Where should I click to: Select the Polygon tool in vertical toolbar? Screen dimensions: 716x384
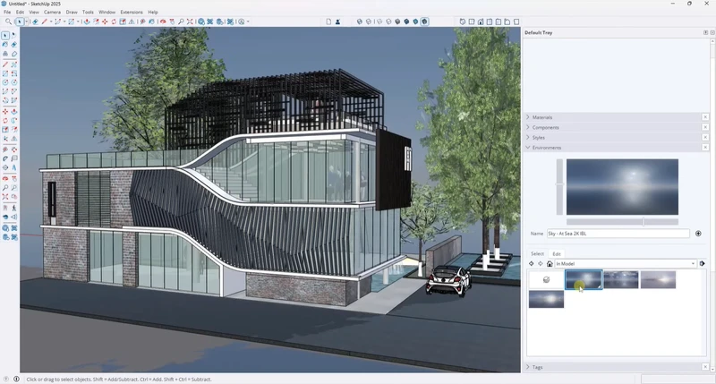(x=14, y=82)
